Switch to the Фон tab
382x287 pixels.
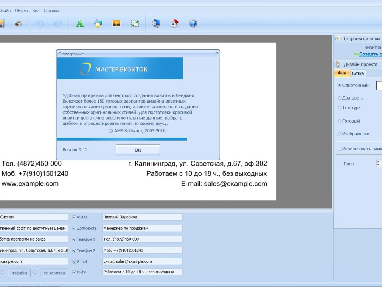point(342,73)
